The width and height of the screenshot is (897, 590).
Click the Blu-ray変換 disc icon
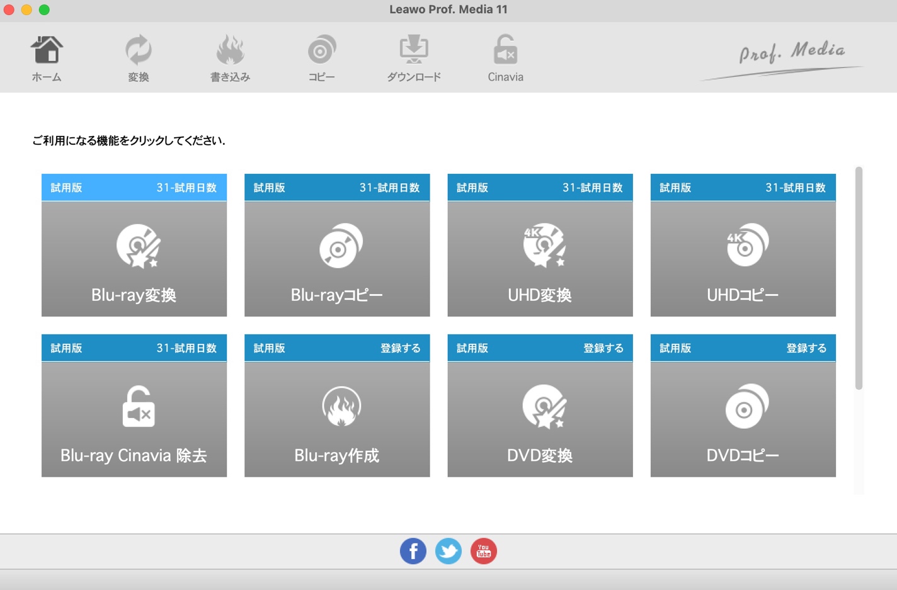139,246
